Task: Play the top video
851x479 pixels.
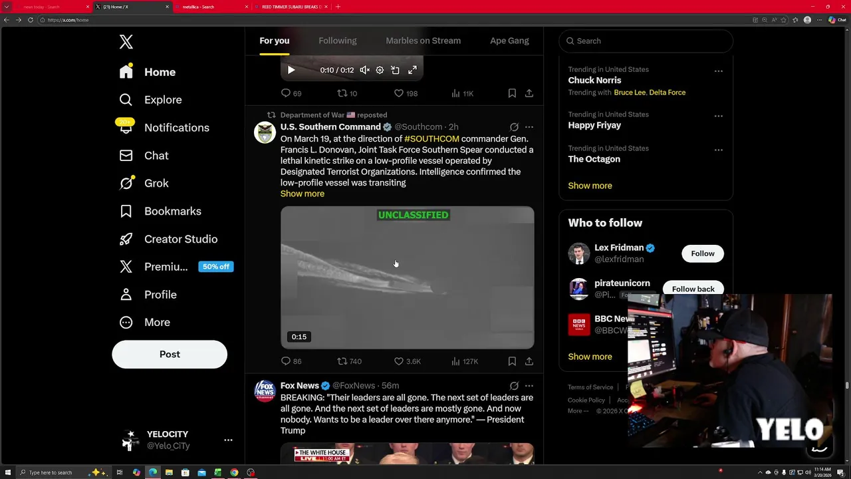Action: click(x=291, y=70)
